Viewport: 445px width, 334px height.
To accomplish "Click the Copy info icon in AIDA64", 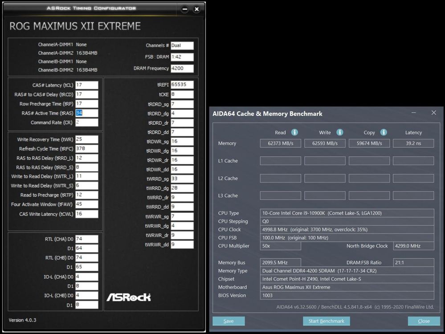I will (x=384, y=132).
